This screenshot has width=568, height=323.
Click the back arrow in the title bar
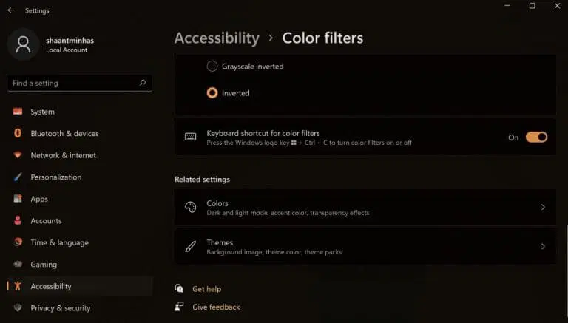[x=10, y=10]
